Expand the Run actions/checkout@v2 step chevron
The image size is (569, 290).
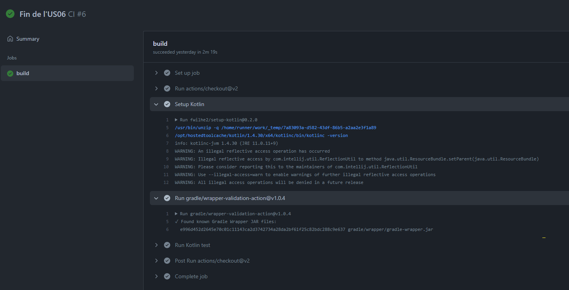(156, 88)
